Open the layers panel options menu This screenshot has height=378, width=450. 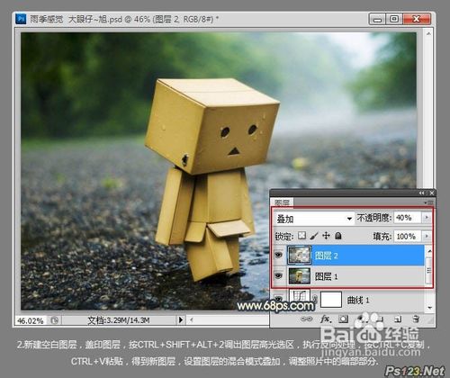pos(429,202)
